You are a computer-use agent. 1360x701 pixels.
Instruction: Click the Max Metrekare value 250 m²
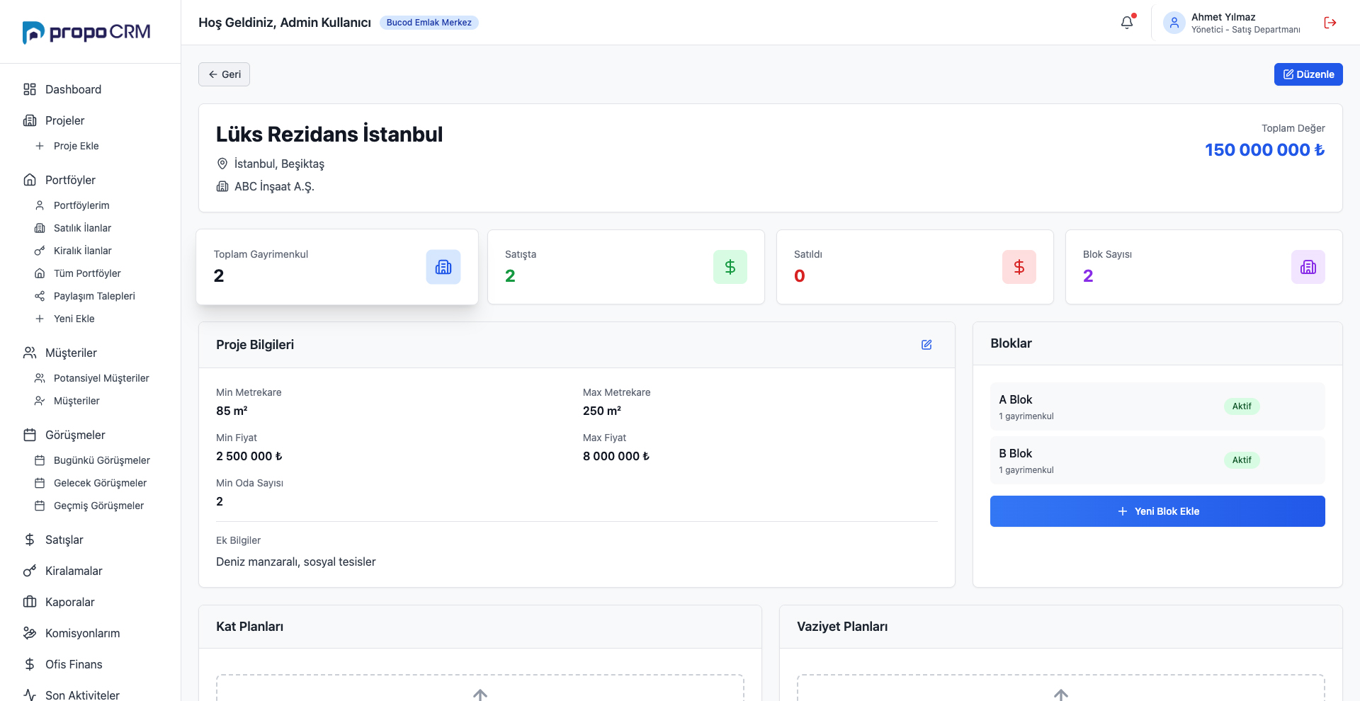(602, 411)
